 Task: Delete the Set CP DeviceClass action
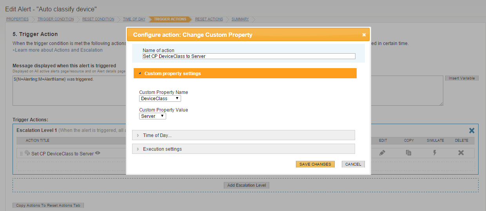[x=461, y=153]
